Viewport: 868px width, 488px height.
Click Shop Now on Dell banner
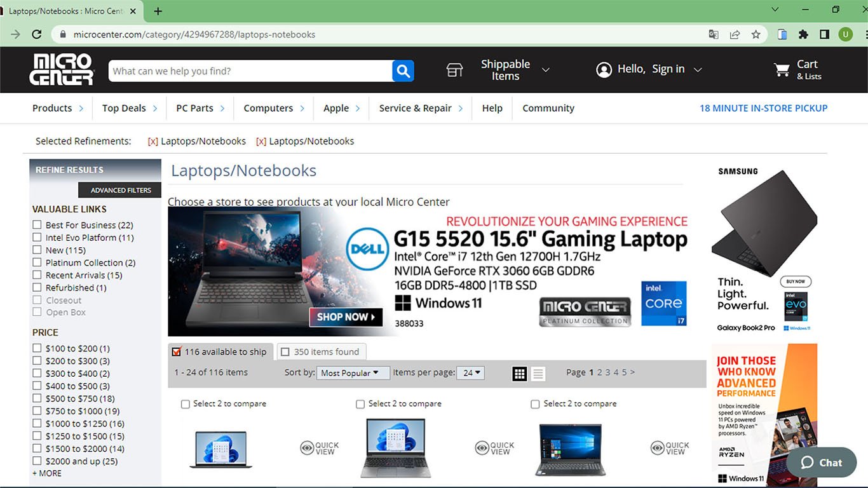pos(346,316)
